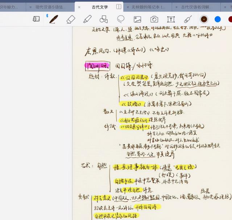232x220 pixels.
Task: Select the Text box tool
Action: [171, 19]
